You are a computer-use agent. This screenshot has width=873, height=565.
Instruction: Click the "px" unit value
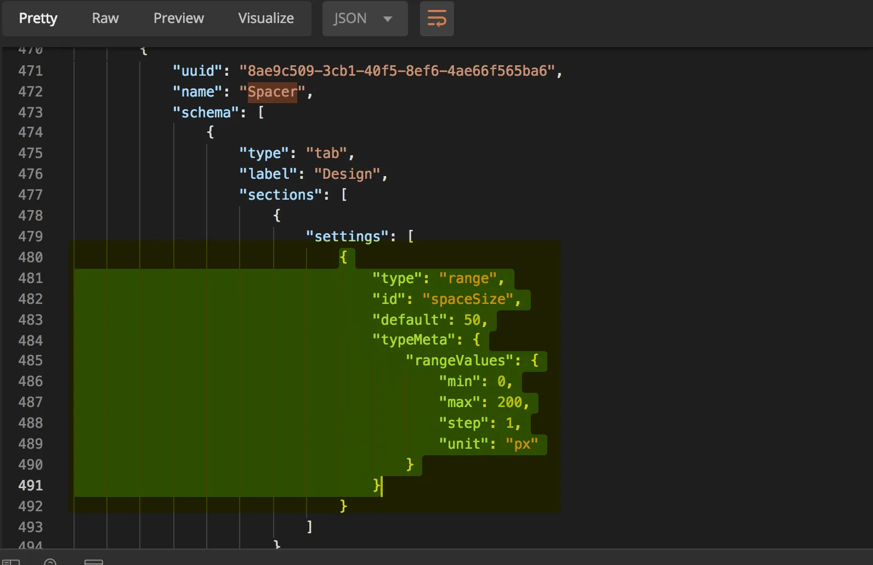pyautogui.click(x=522, y=444)
